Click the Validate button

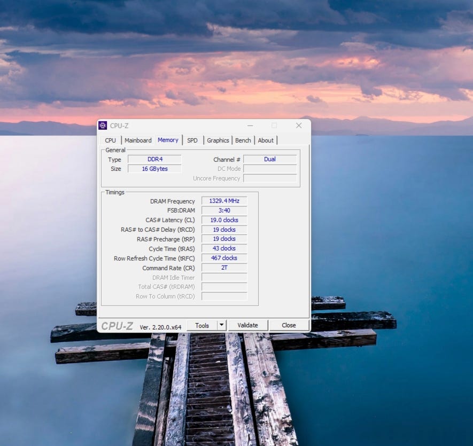[x=247, y=325]
